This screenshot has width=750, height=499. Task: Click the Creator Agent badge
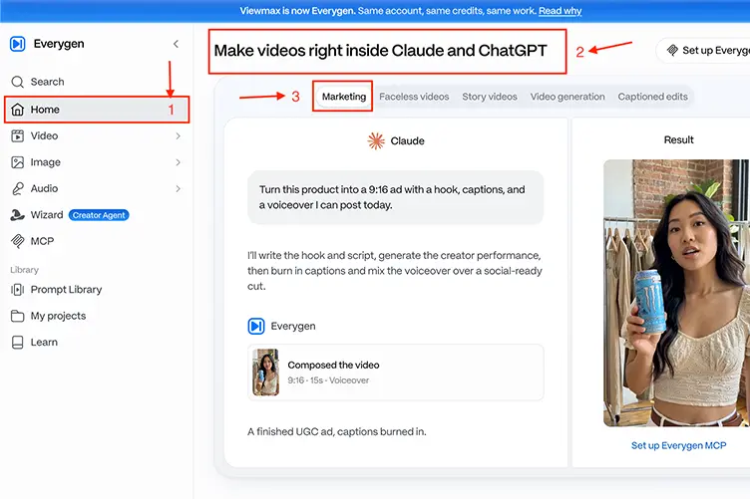tap(99, 215)
